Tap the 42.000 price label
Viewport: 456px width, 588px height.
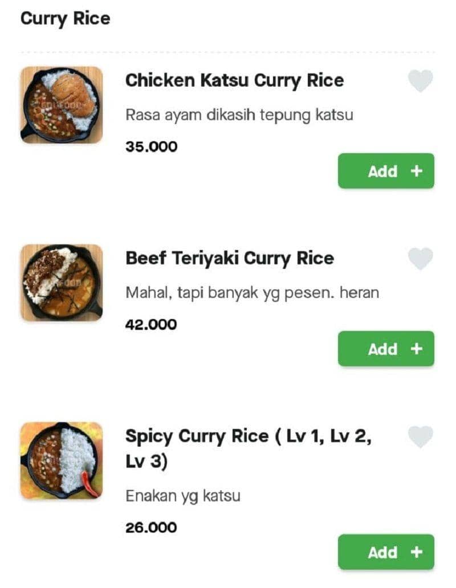[x=151, y=325]
